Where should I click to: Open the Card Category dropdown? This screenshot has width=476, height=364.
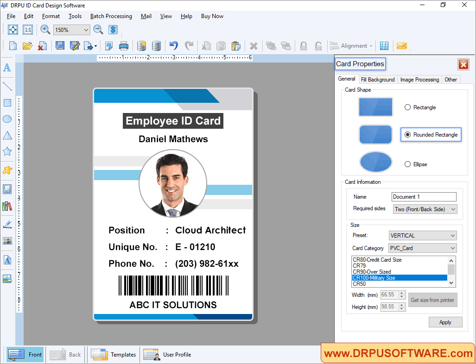[453, 248]
